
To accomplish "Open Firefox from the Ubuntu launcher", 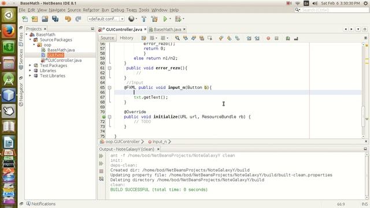I will [9, 31].
